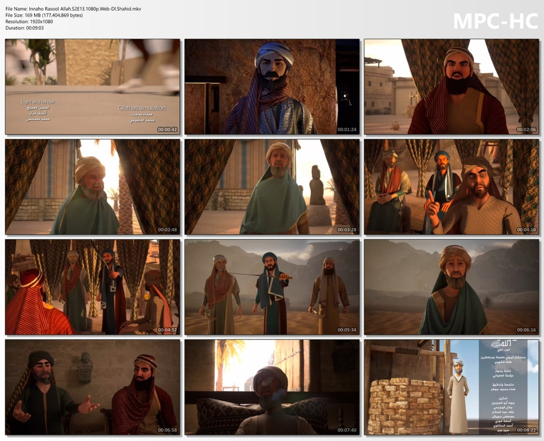Open the frame at timestamp 00:03:28
This screenshot has height=441, width=544.
tap(272, 187)
